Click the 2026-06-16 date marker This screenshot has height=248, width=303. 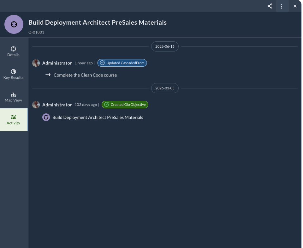click(165, 46)
